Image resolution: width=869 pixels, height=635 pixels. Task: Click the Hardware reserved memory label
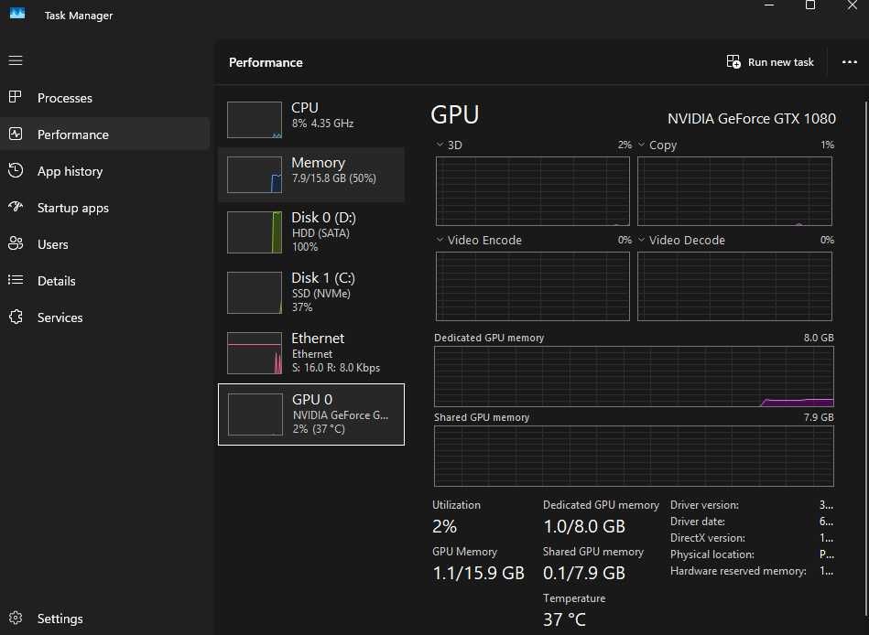point(738,571)
